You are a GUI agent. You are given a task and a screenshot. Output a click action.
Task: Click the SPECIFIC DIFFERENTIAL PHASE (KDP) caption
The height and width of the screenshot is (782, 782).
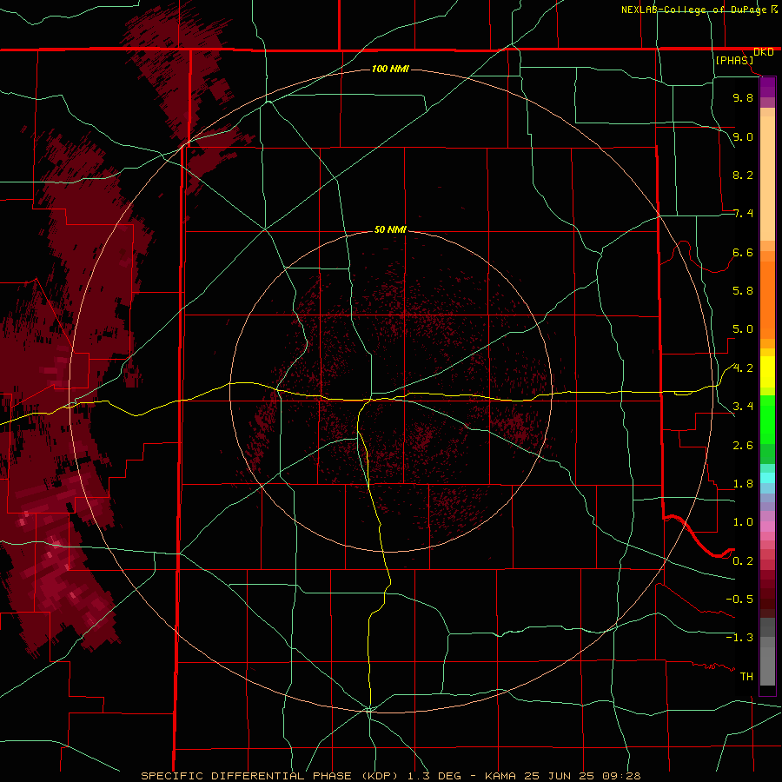pyautogui.click(x=269, y=776)
